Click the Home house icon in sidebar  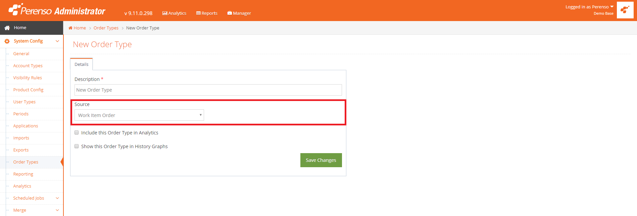pos(7,28)
